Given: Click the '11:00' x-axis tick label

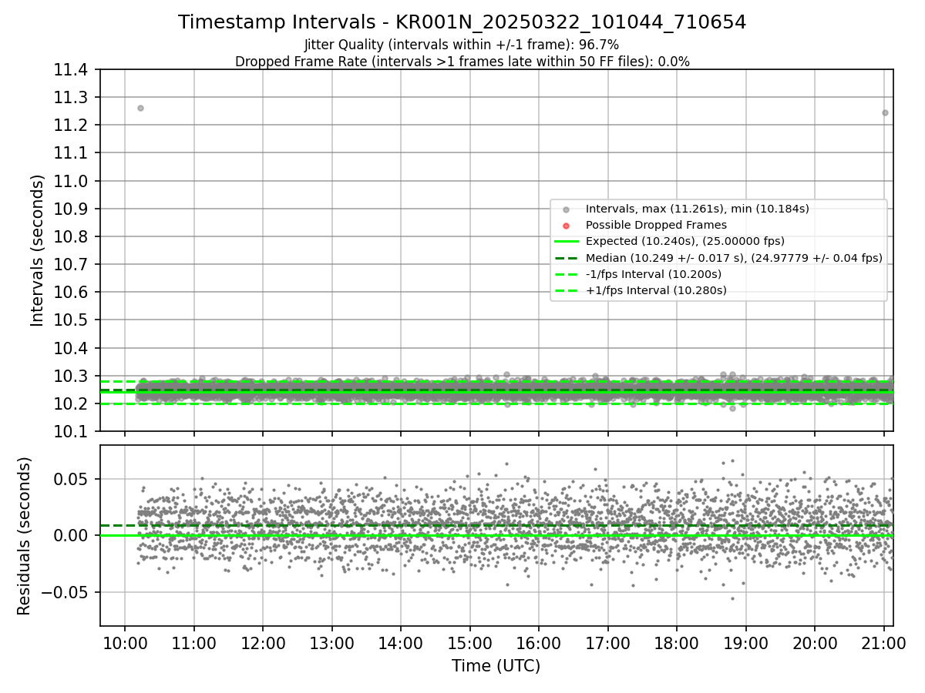Looking at the screenshot, I should tap(193, 643).
